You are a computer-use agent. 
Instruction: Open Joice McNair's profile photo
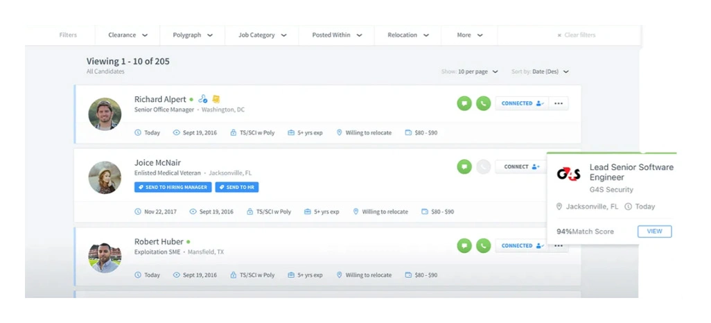pyautogui.click(x=105, y=177)
